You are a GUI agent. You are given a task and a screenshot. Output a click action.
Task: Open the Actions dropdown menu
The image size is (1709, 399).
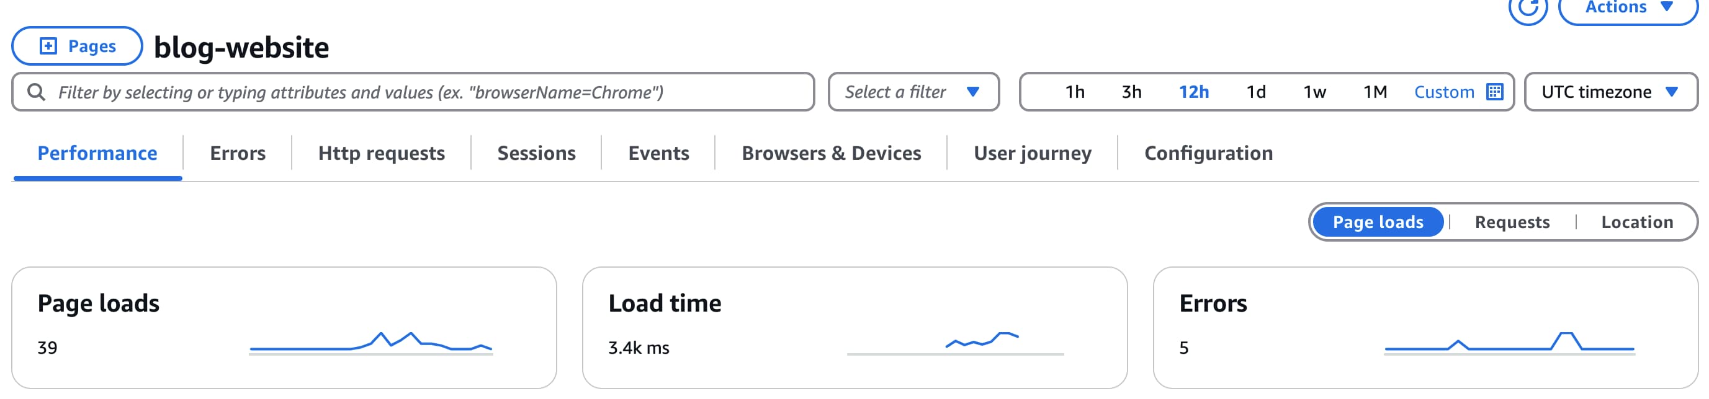coord(1628,8)
